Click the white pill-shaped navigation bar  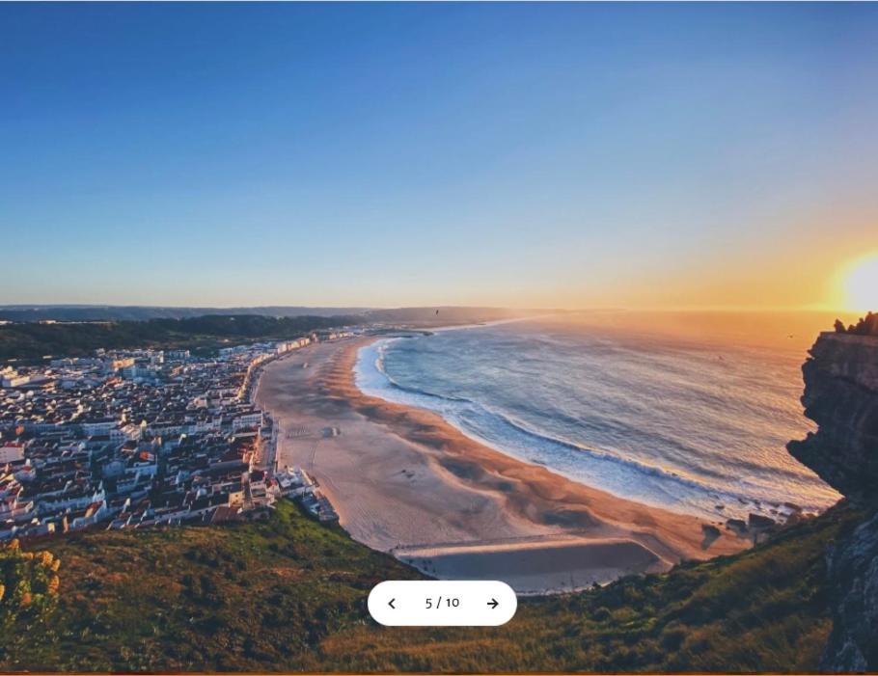tap(442, 604)
